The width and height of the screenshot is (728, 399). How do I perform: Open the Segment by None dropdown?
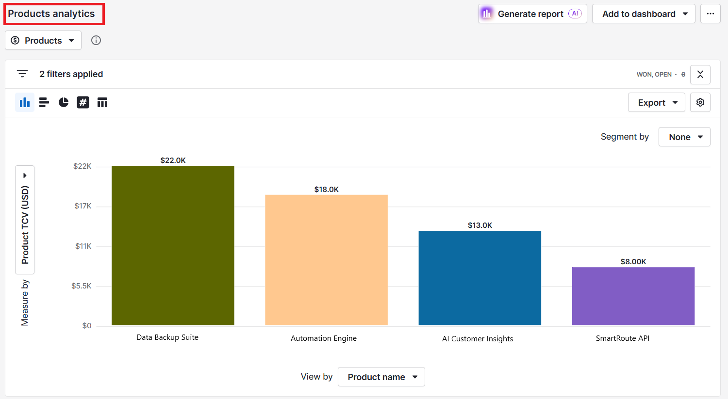click(x=684, y=137)
